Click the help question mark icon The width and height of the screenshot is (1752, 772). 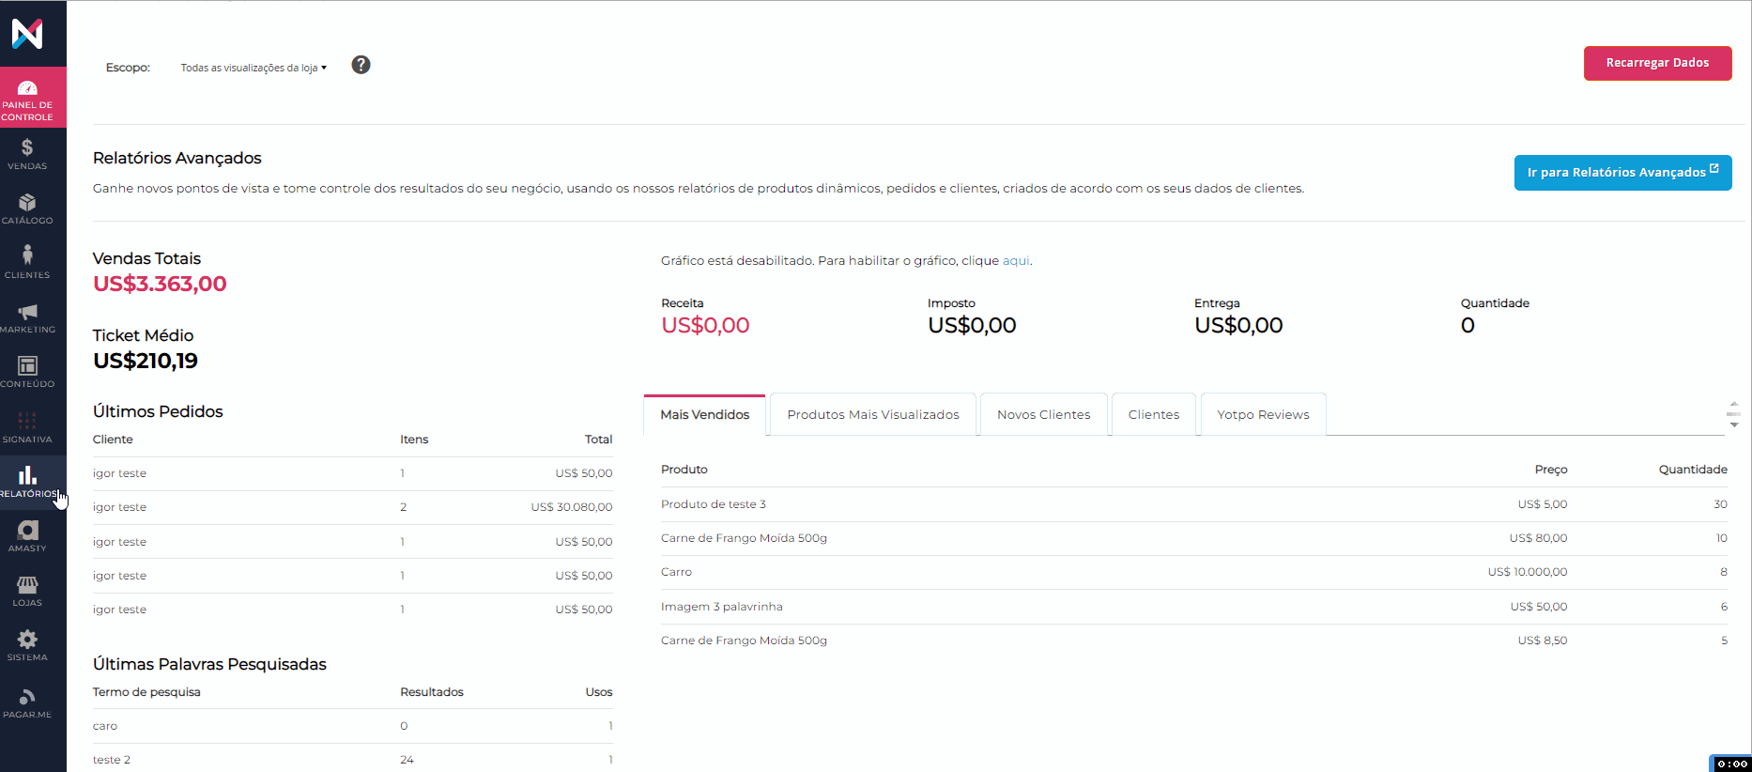point(361,65)
